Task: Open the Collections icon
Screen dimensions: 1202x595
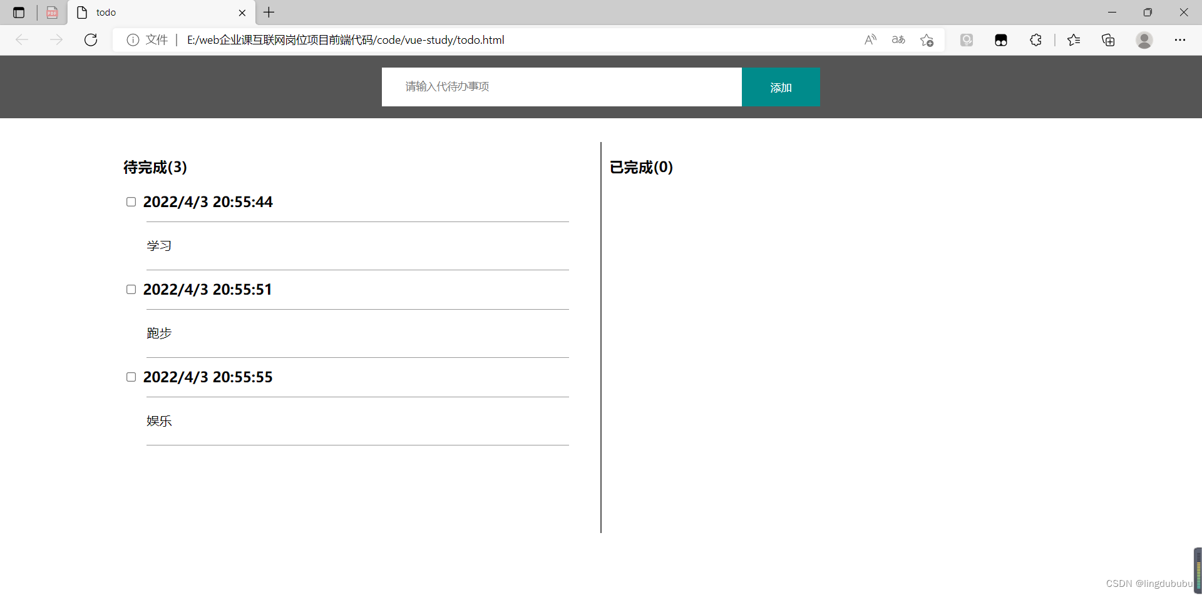Action: click(x=1108, y=40)
